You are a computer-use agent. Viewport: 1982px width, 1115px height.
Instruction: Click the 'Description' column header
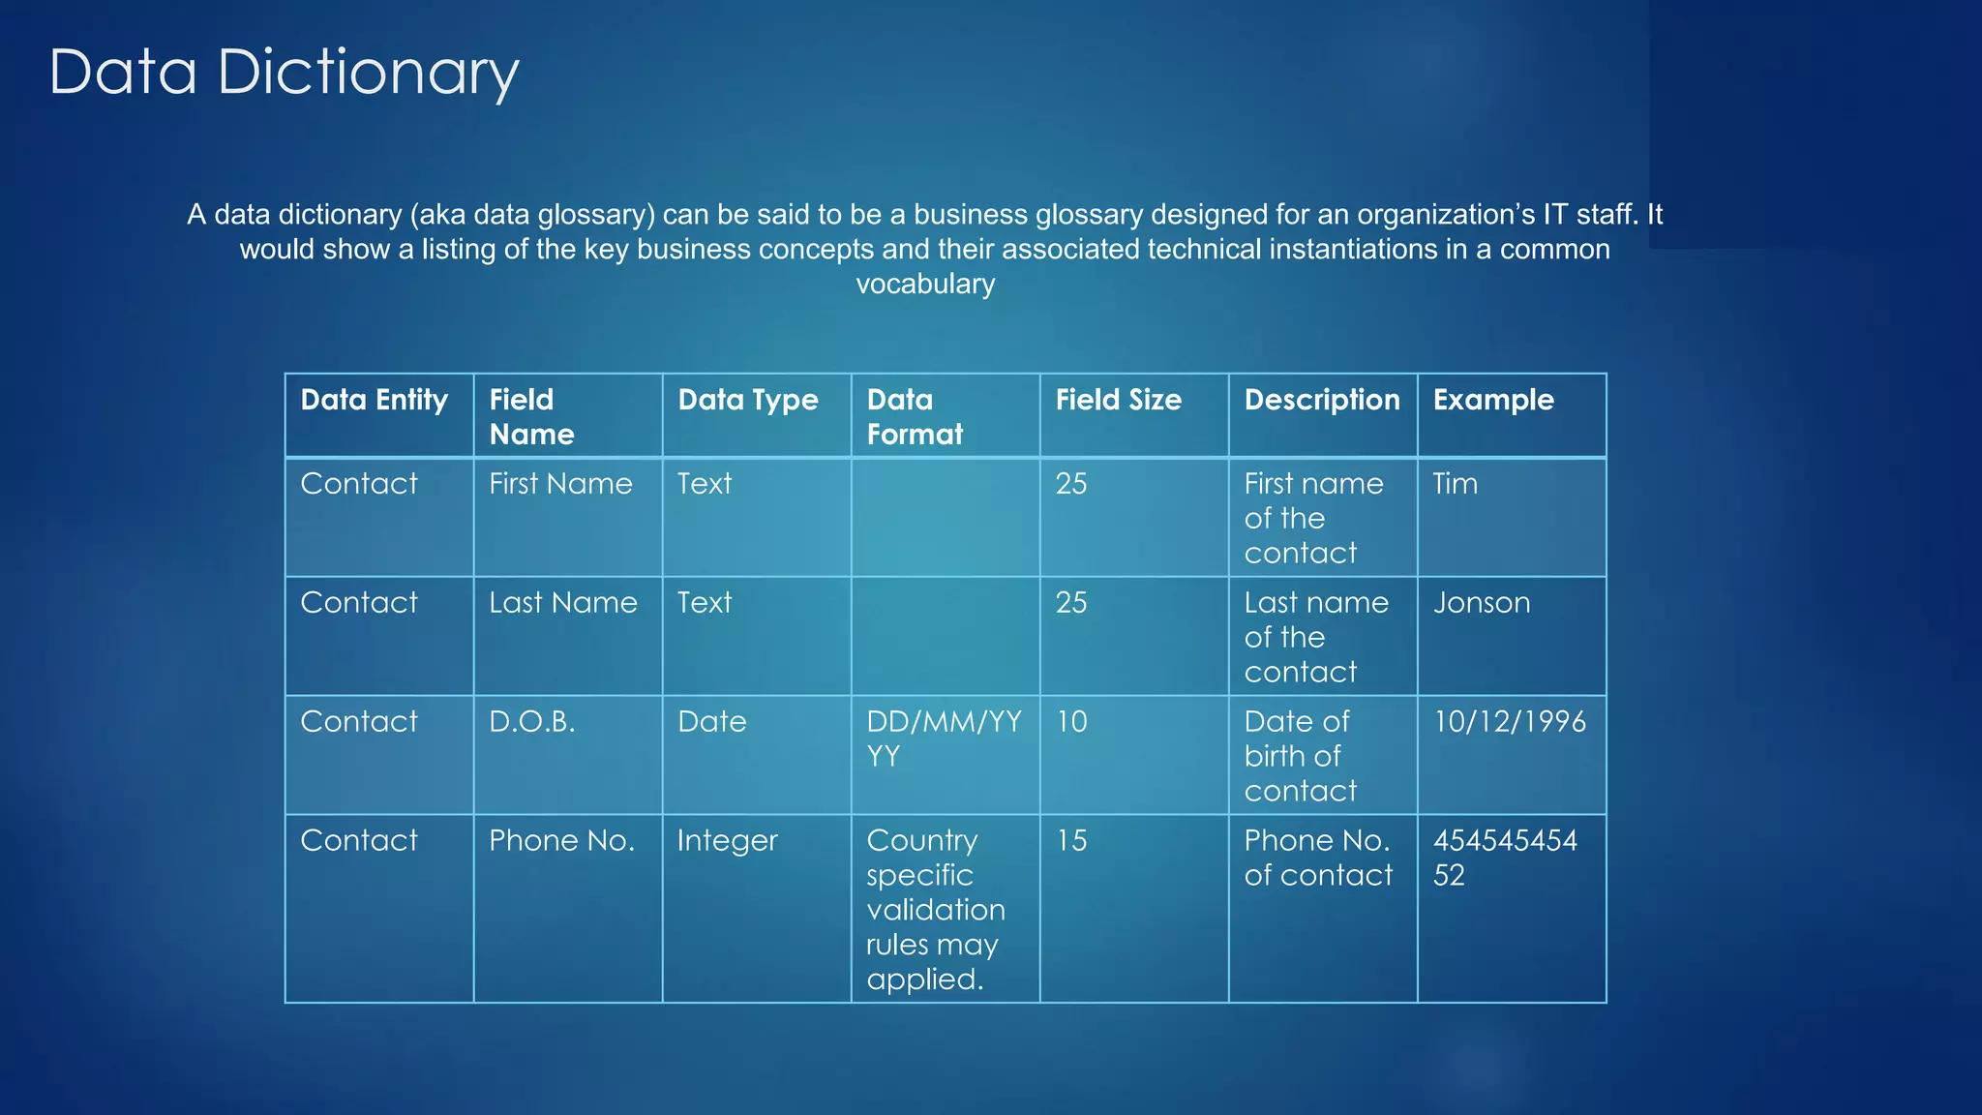[1323, 415]
